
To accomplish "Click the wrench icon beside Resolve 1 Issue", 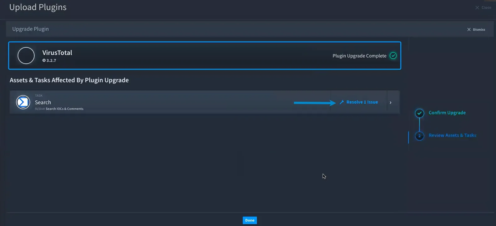I will [x=342, y=102].
